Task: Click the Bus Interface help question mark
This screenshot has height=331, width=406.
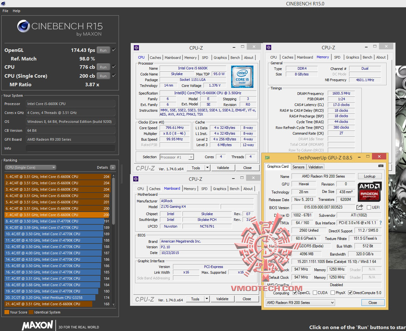Action: [381, 223]
